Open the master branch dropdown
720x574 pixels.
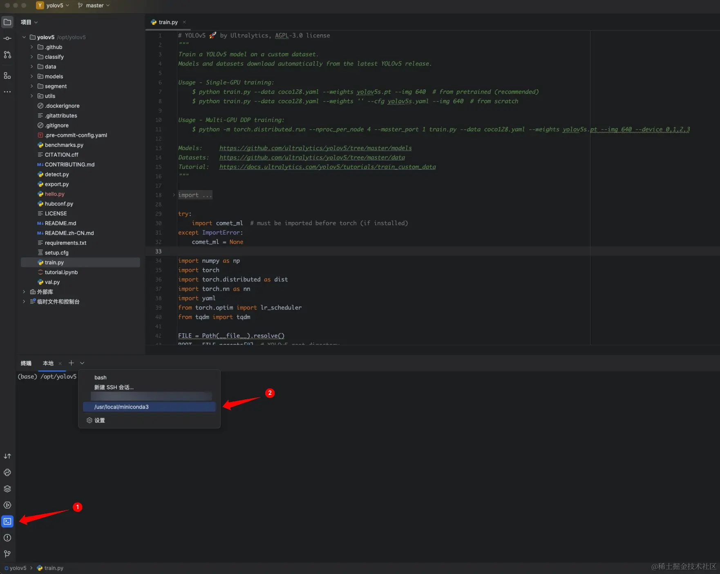tap(94, 5)
